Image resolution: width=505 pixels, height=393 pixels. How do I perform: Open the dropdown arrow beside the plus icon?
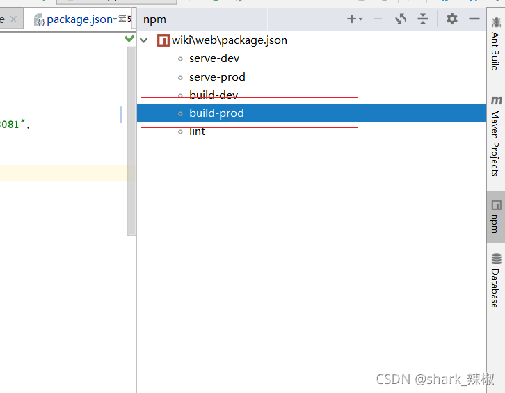pyautogui.click(x=361, y=19)
